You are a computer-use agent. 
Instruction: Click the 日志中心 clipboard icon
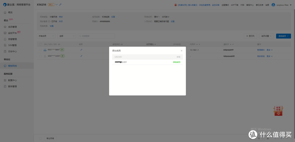[5, 51]
